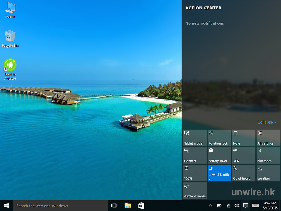Open the touch keyboard from tray
The width and height of the screenshot is (281, 211).
point(255,206)
